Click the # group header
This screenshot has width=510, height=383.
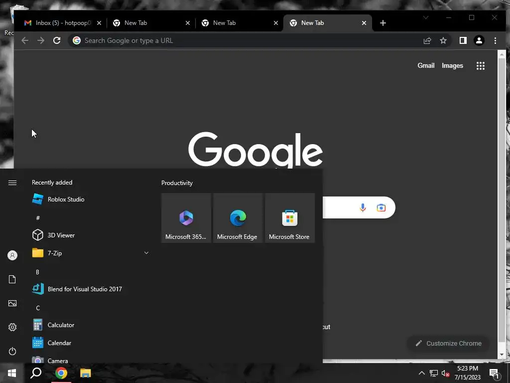coord(38,218)
